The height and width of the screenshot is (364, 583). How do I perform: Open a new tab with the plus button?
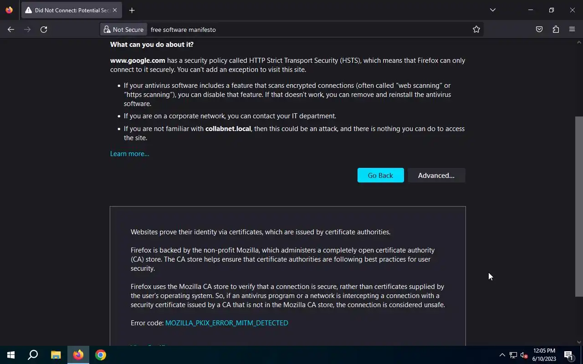132,10
